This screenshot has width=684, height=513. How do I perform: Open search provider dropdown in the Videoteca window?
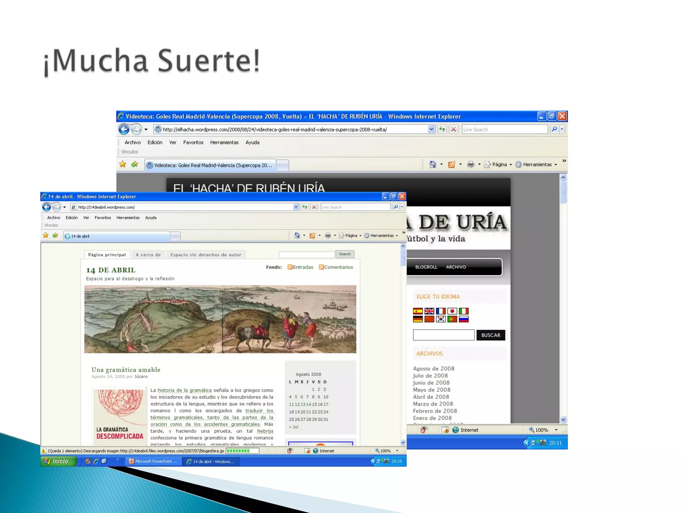tap(562, 129)
